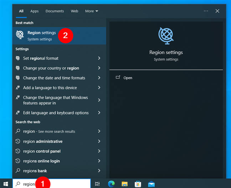
Task: Expand arrow for region control panel
Action: click(99, 151)
